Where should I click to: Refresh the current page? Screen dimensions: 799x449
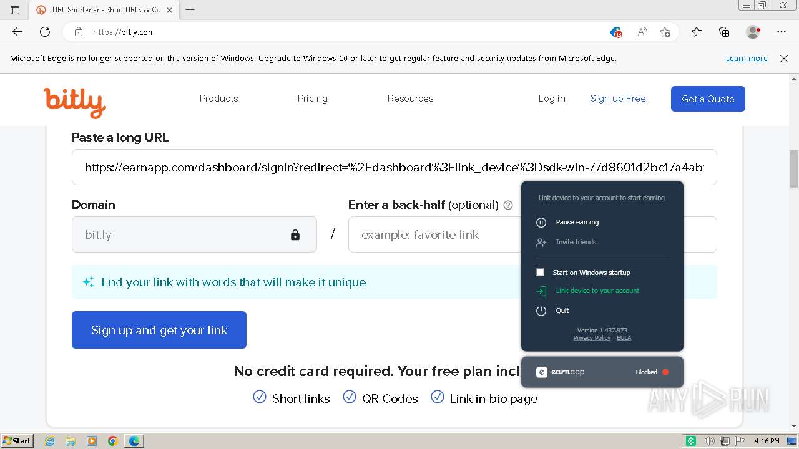coord(45,32)
